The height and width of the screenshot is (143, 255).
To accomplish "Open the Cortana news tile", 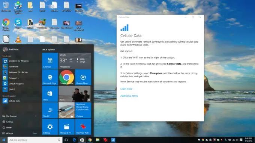I will point(83,110).
